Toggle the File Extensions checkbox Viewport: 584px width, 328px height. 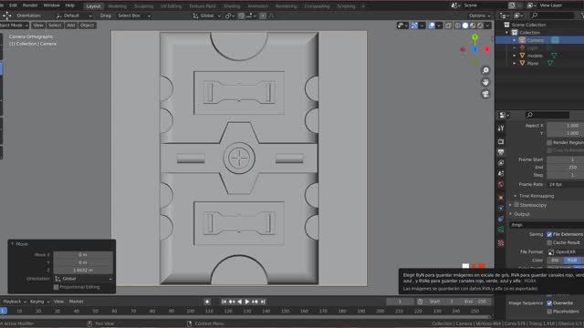[549, 234]
